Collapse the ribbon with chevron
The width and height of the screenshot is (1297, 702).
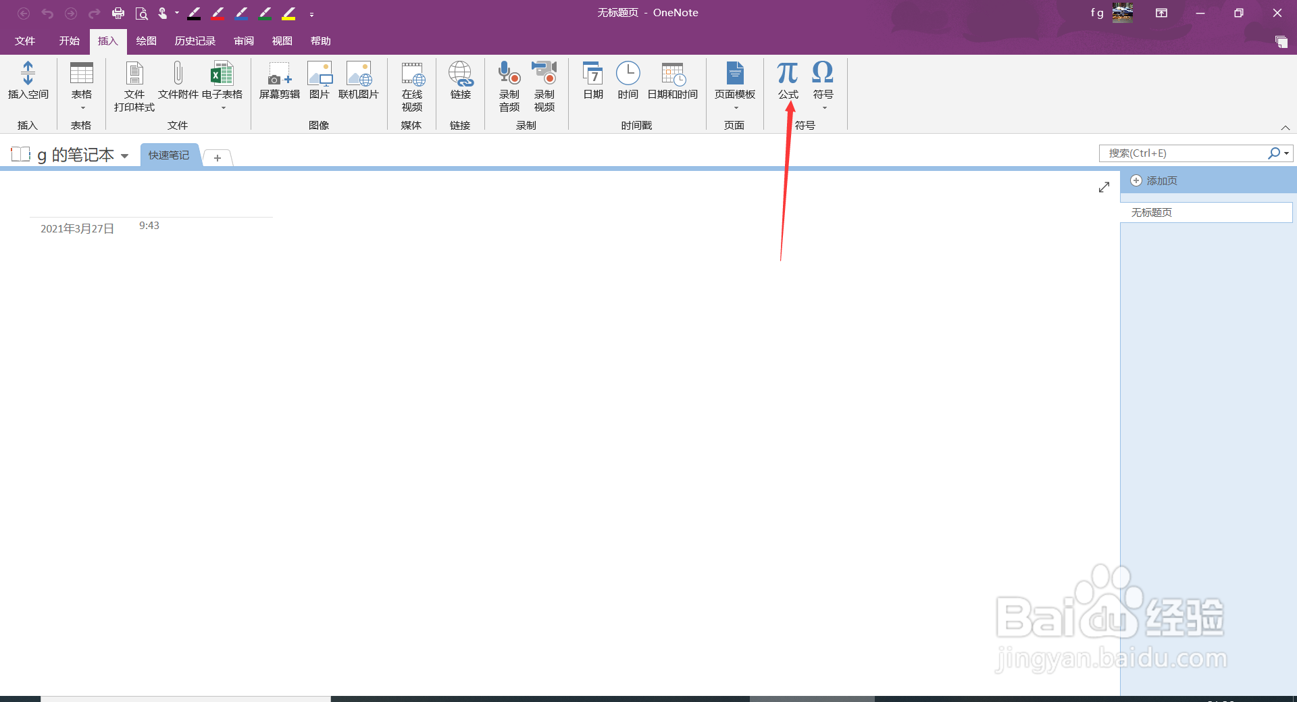click(1285, 128)
